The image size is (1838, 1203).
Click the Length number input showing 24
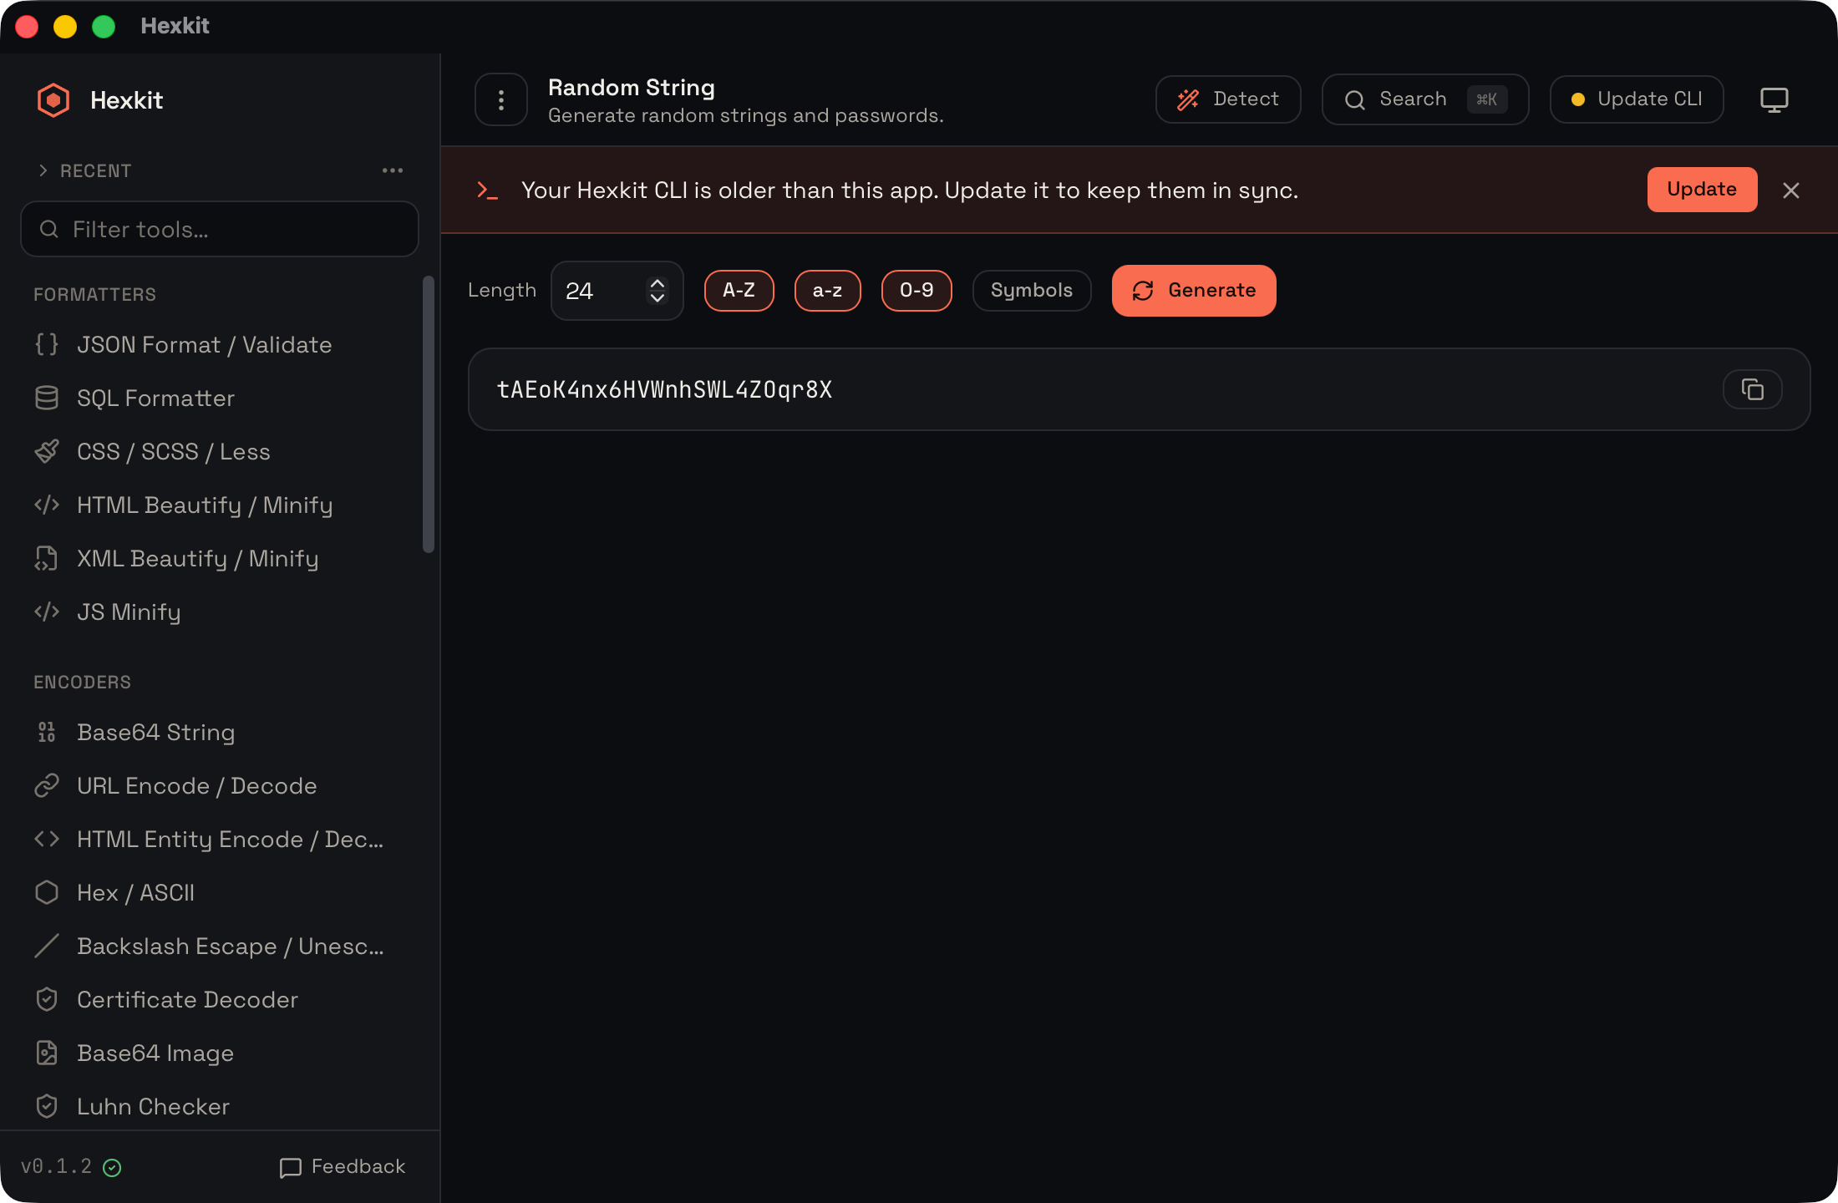tap(617, 291)
